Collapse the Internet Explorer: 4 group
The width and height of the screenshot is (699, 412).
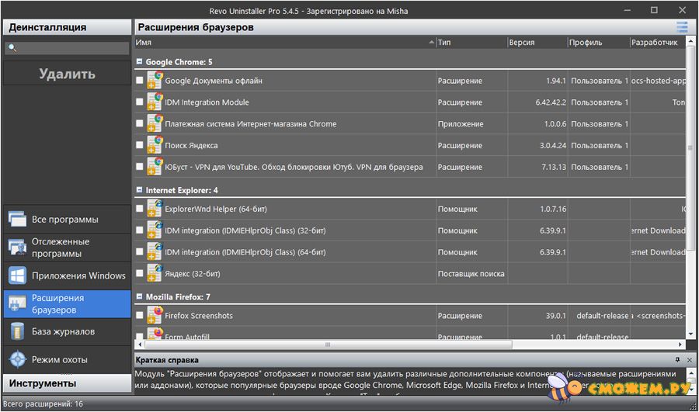(x=139, y=190)
